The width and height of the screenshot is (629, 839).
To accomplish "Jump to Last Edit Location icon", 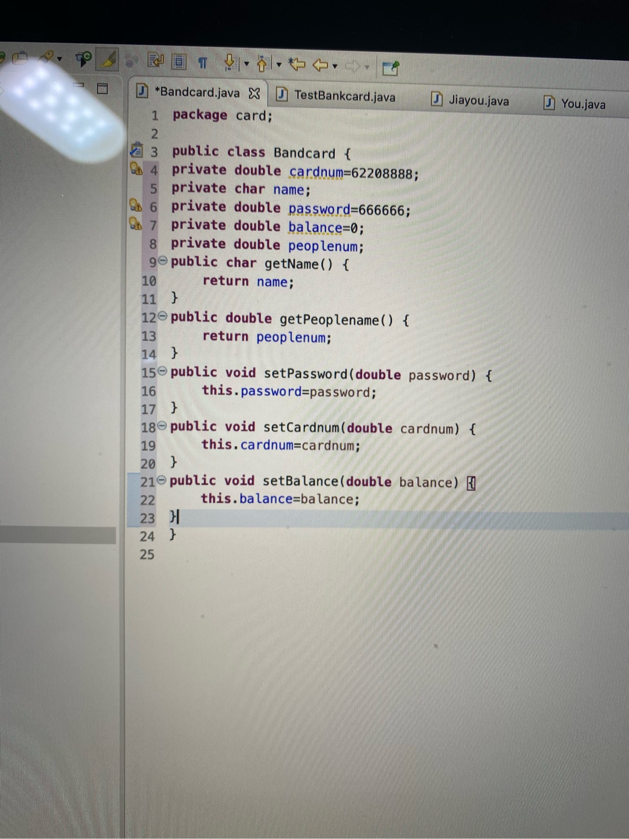I will pos(297,64).
